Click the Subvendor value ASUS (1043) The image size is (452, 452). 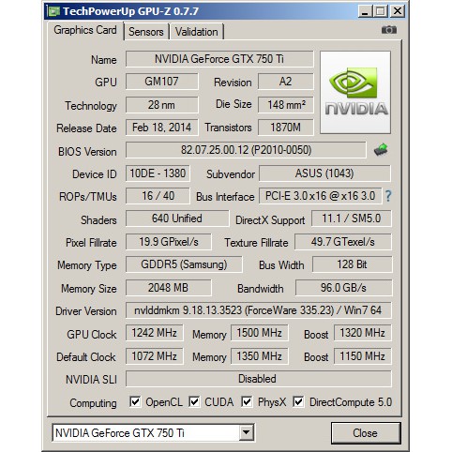(x=324, y=173)
